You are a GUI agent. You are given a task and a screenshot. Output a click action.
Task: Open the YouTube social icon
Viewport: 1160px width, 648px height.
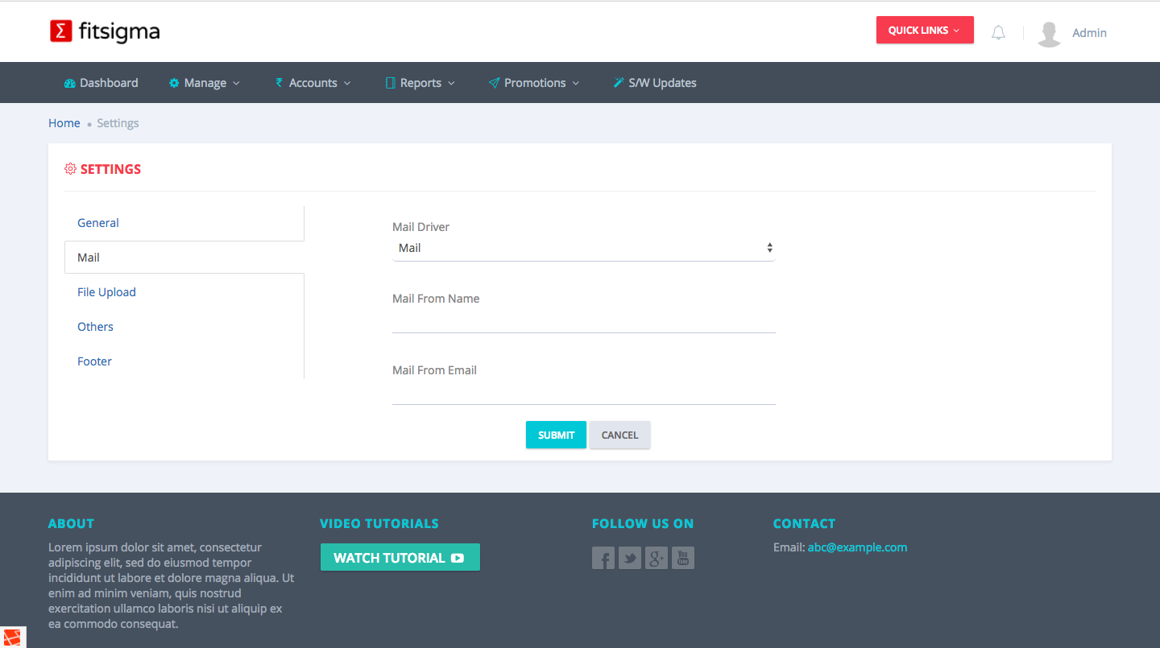click(x=683, y=558)
